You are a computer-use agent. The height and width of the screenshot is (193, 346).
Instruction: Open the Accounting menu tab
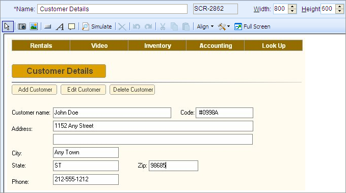(216, 45)
